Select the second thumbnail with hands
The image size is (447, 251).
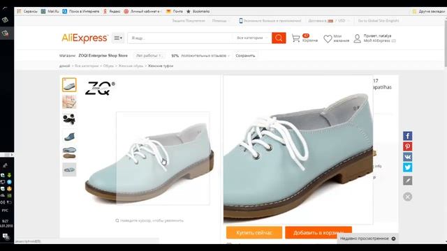69,102
